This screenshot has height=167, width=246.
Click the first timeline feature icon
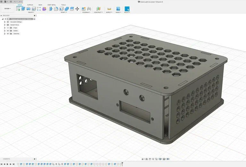pos(18,164)
